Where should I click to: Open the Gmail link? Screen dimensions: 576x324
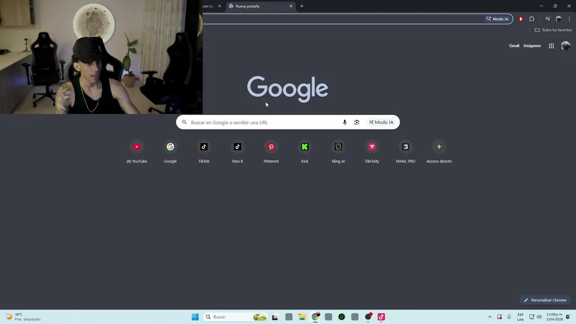click(x=514, y=46)
